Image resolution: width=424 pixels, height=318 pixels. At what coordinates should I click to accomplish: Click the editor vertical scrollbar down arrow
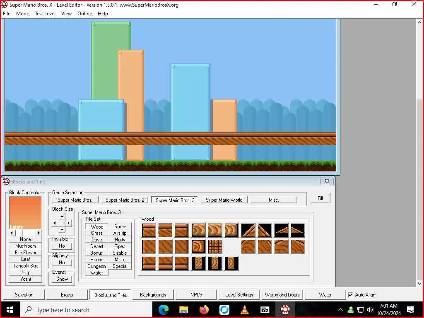click(419, 284)
